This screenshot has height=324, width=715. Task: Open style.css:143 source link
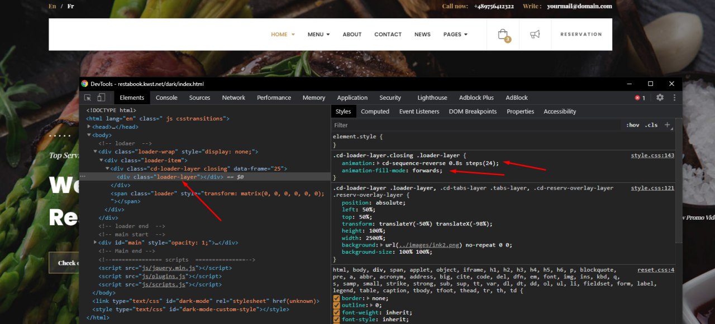(652, 156)
